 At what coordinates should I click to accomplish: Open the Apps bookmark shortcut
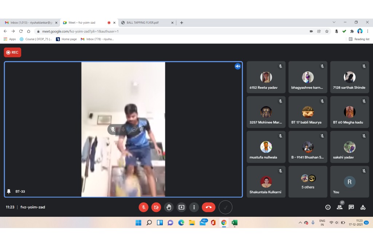tap(10, 39)
